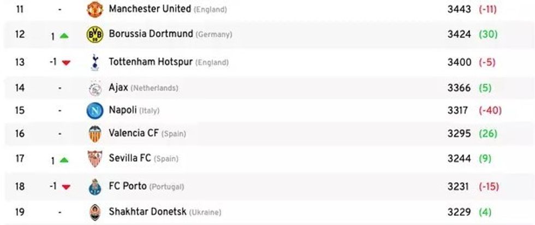This screenshot has width=535, height=225.
Task: Click the Valencia CF team name
Action: pyautogui.click(x=134, y=133)
